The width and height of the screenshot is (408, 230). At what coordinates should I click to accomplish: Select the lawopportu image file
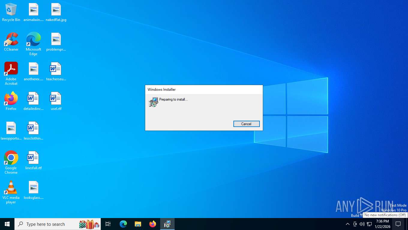11,131
